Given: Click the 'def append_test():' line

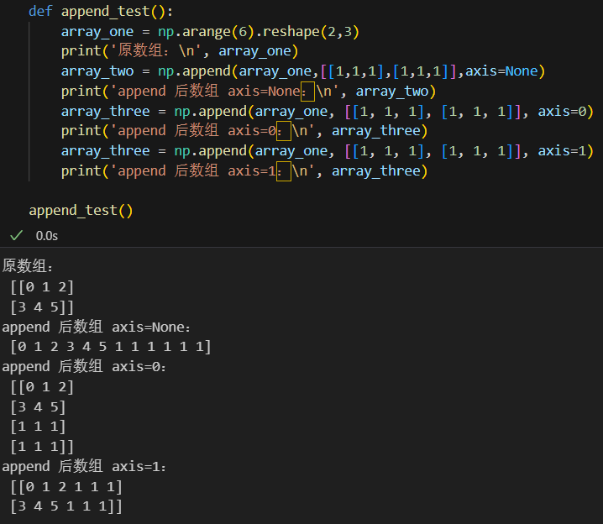Looking at the screenshot, I should coord(101,11).
